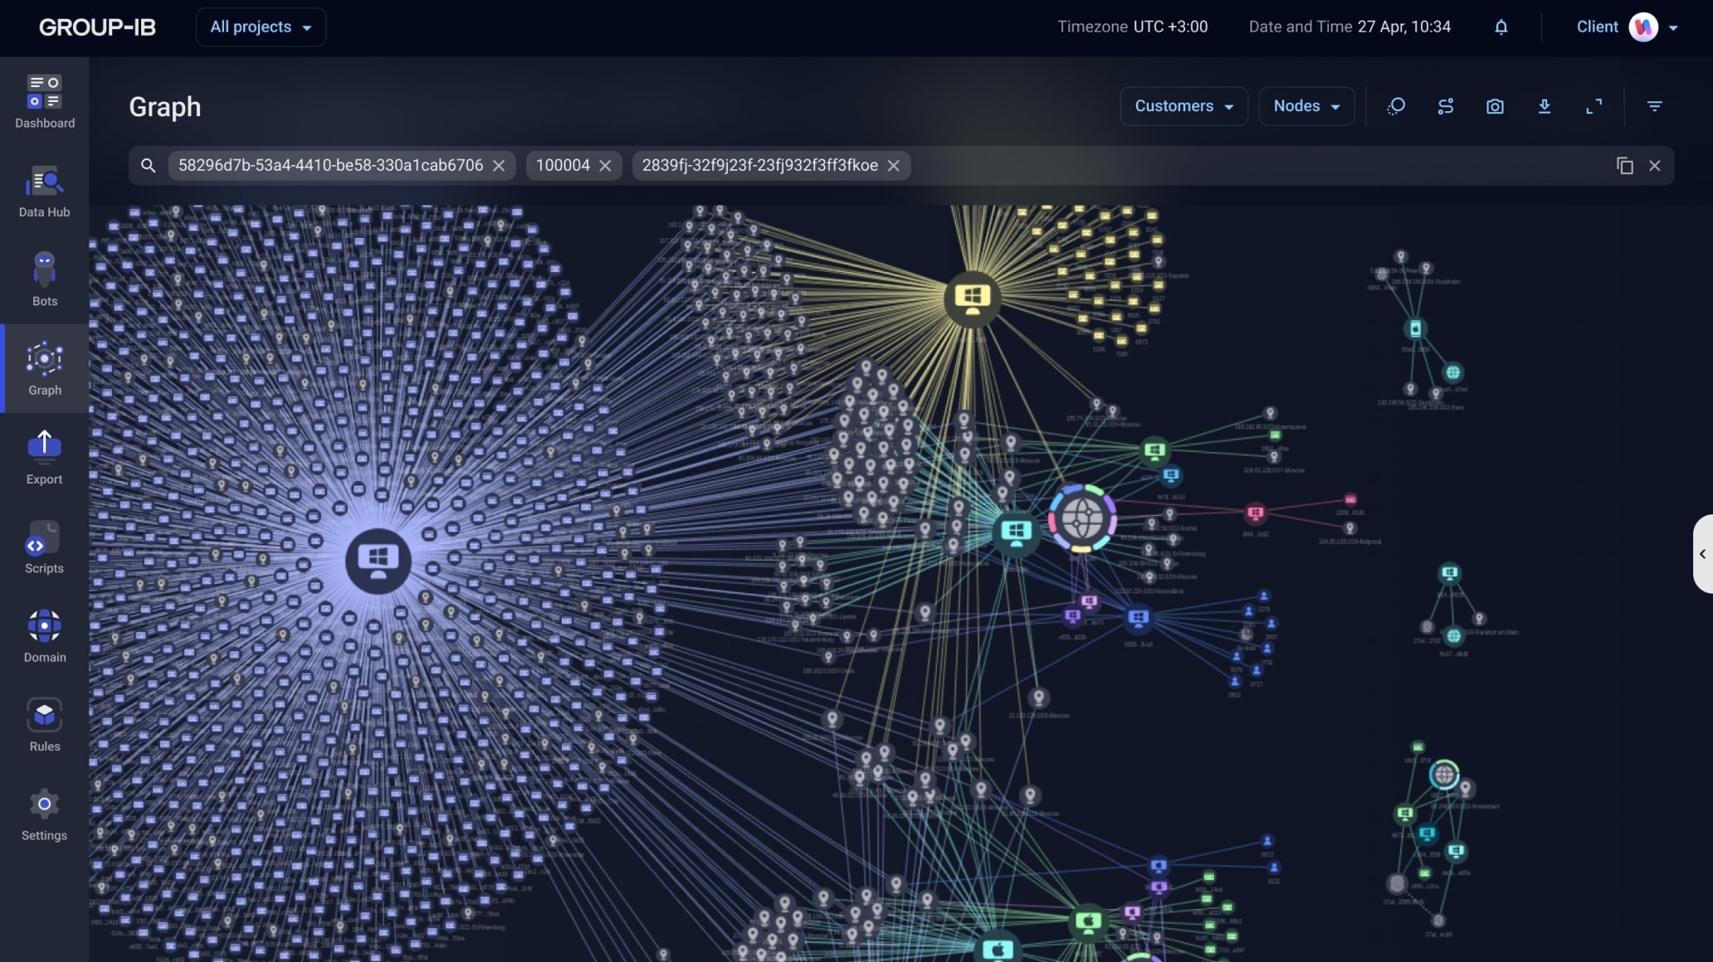Expand the right side panel handle
This screenshot has height=962, width=1713.
tap(1702, 553)
